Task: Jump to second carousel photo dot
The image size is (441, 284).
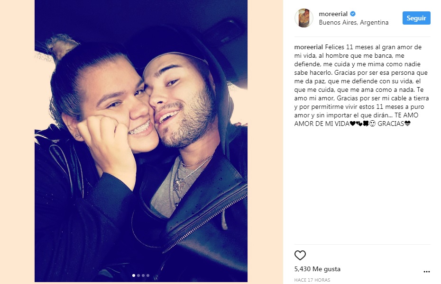Action: point(138,275)
